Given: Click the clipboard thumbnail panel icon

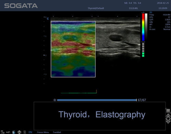Looking at the screenshot, I should click(168, 111).
